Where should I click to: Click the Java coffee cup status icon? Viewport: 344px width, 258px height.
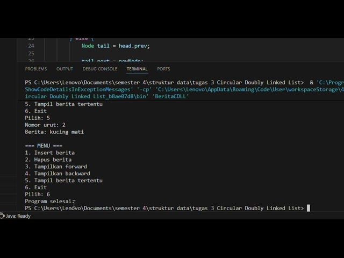pyautogui.click(x=2, y=216)
